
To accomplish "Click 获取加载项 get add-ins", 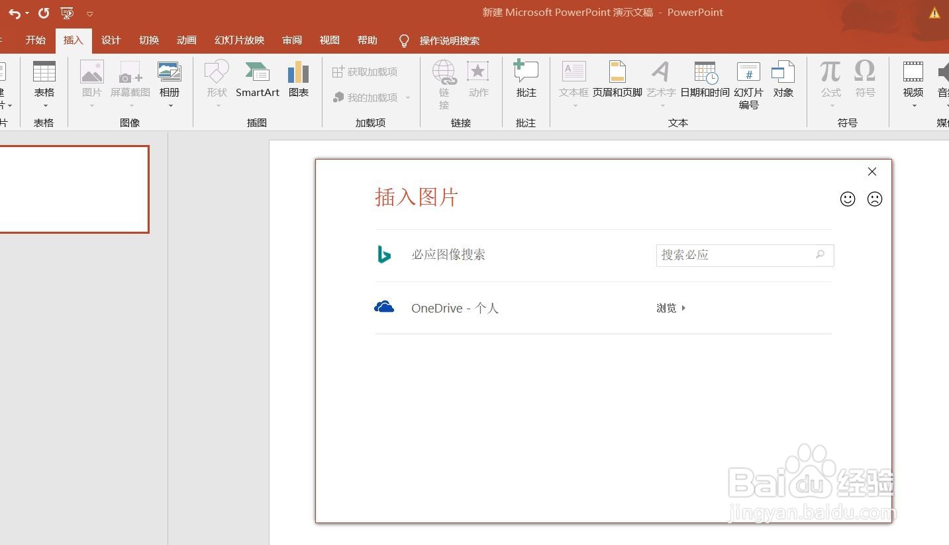I will (365, 72).
